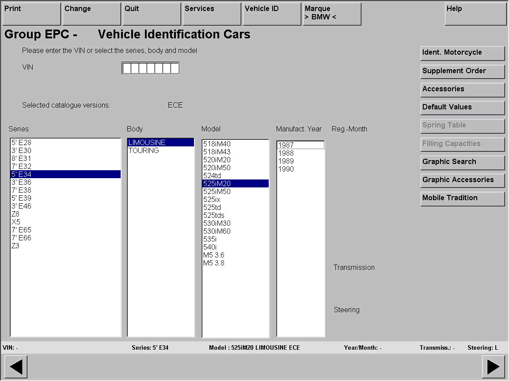Select manufacturing year 1990
Image resolution: width=509 pixels, height=381 pixels.
[x=300, y=169]
